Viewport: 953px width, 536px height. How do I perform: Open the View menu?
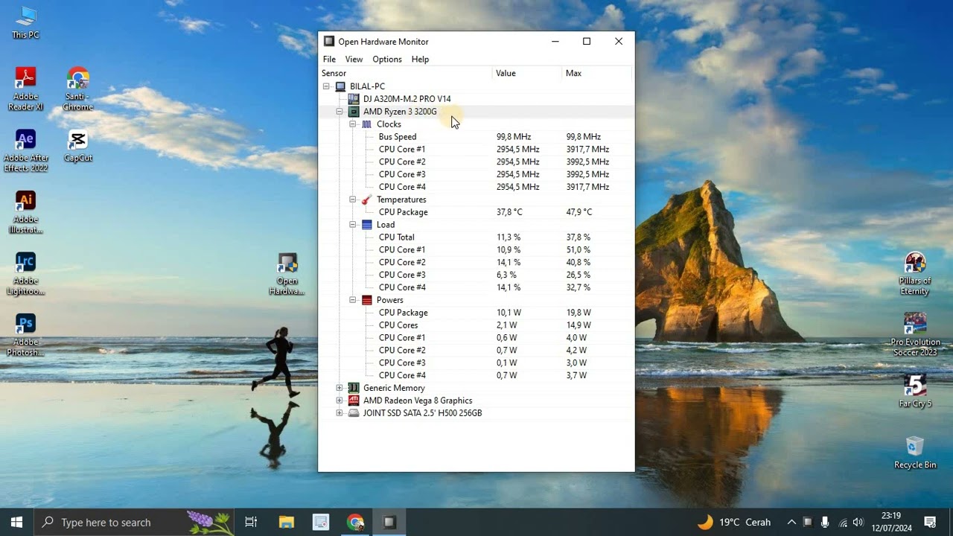[354, 60]
